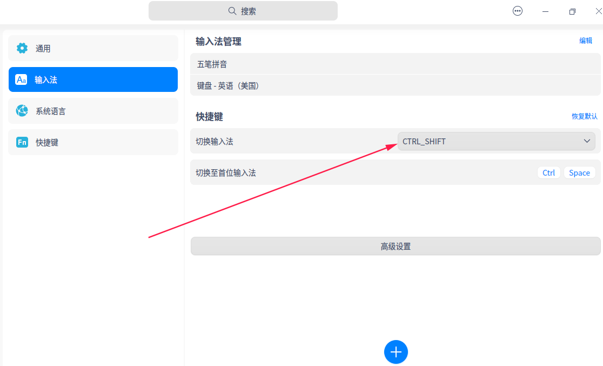Click the 搜索 search field
The width and height of the screenshot is (603, 366).
coord(243,11)
